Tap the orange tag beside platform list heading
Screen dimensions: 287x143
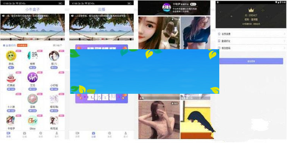tap(22, 45)
